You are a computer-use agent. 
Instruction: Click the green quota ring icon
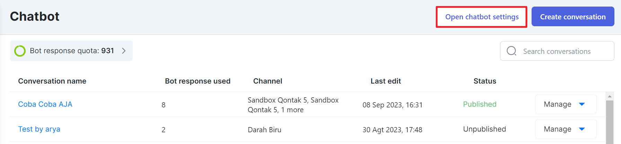point(20,51)
